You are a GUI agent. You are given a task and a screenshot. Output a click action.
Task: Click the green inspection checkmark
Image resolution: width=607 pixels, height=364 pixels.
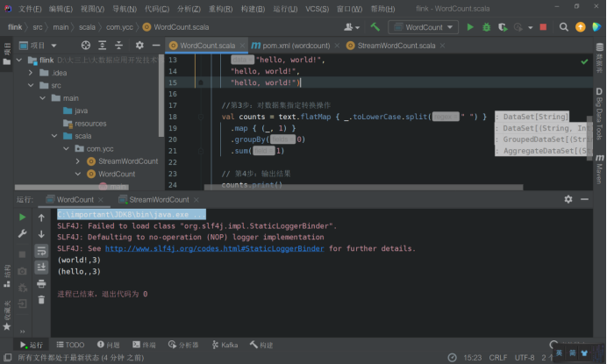point(584,61)
